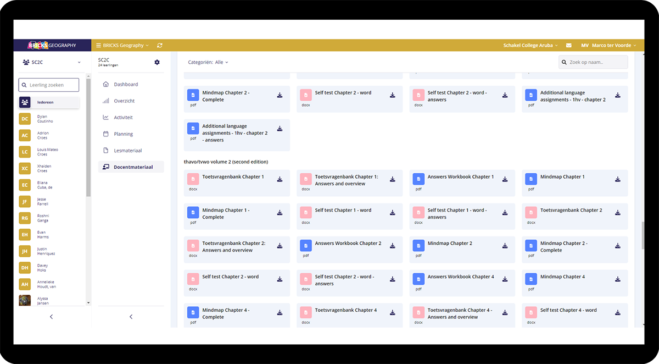Download Self test Chapter 4 - word
The image size is (659, 364).
tap(617, 313)
